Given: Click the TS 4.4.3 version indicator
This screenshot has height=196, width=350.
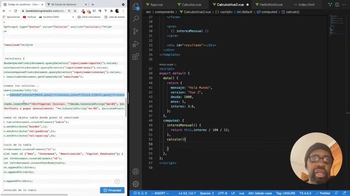Looking at the screenshot, I should (305, 193).
